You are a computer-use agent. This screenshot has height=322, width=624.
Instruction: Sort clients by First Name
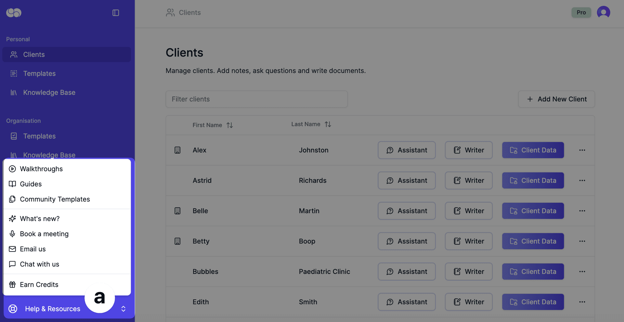tap(229, 125)
